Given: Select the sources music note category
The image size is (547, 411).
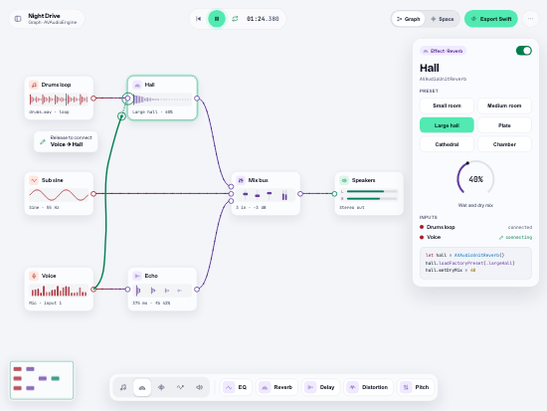Looking at the screenshot, I should [123, 387].
